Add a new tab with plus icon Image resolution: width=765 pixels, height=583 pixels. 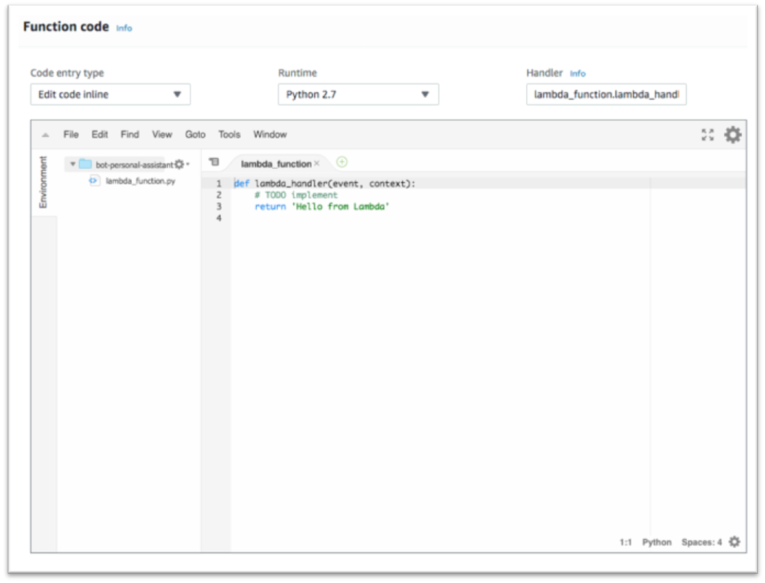coord(342,162)
